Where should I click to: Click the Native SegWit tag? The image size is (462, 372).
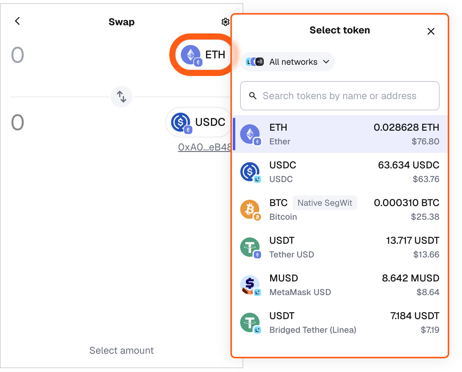coord(325,203)
